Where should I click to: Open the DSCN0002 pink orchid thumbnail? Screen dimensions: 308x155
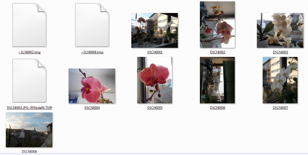[x=217, y=25]
